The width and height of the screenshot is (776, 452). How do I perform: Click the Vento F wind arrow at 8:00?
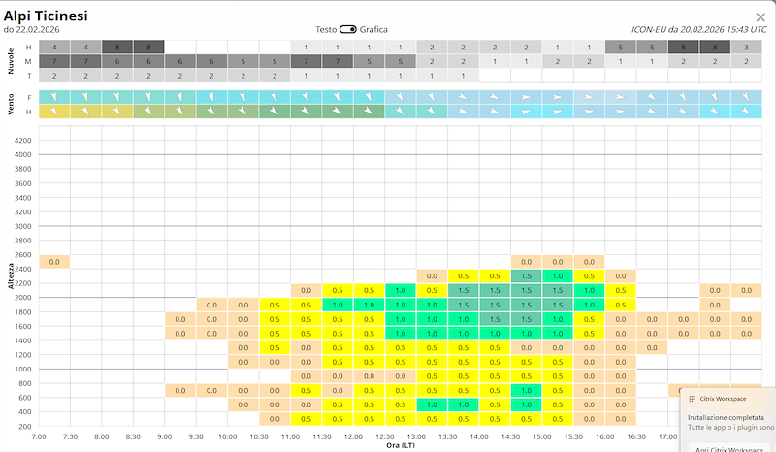(x=117, y=97)
